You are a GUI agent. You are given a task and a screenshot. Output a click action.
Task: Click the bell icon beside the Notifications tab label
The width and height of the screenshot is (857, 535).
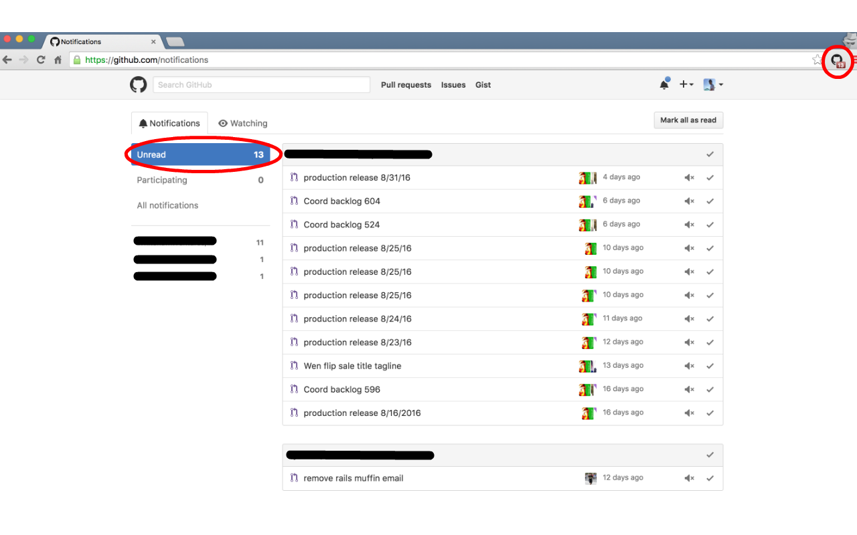pyautogui.click(x=143, y=123)
